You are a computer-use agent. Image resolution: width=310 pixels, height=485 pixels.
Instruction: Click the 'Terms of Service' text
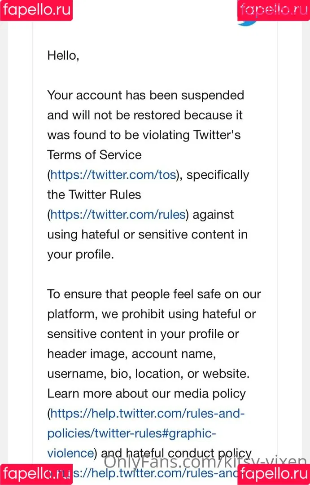[94, 154]
